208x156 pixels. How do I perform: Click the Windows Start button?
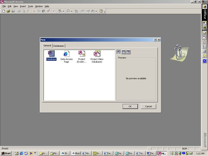[x=6, y=153]
